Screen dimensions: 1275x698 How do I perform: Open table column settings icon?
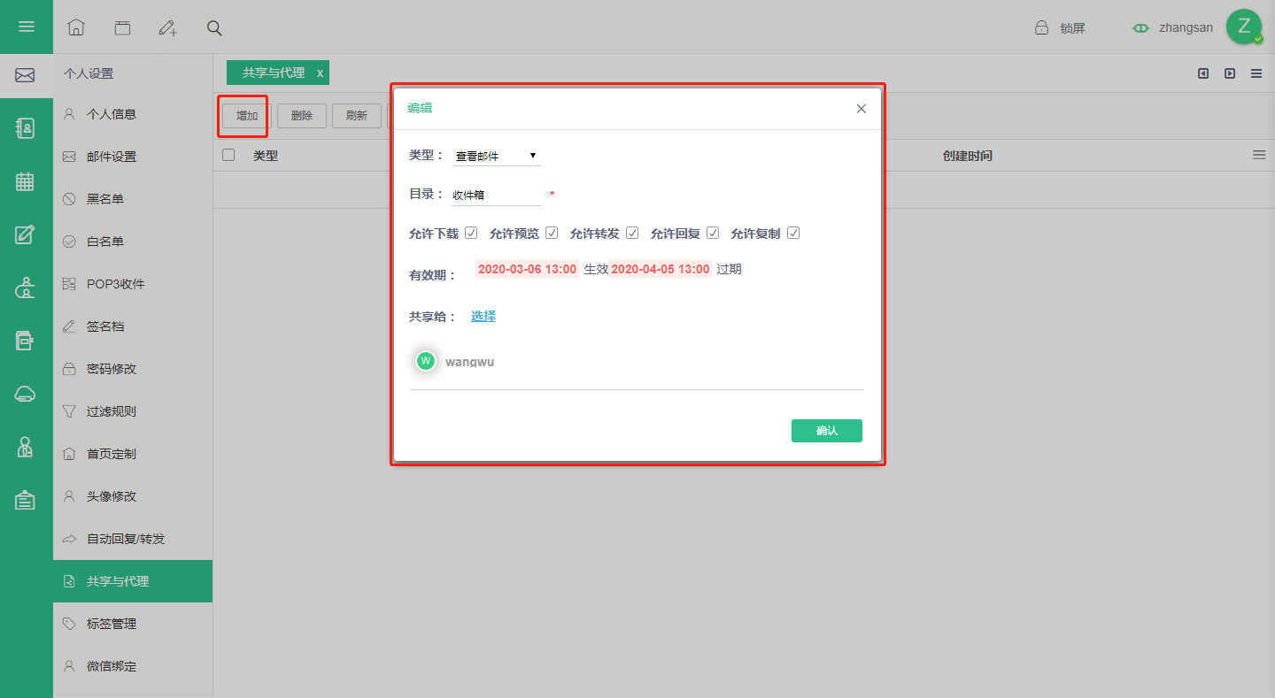[x=1259, y=155]
